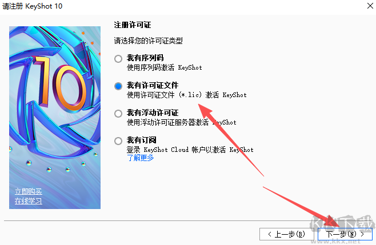
Task: Continue with 下一步(N) button
Action: (345, 234)
